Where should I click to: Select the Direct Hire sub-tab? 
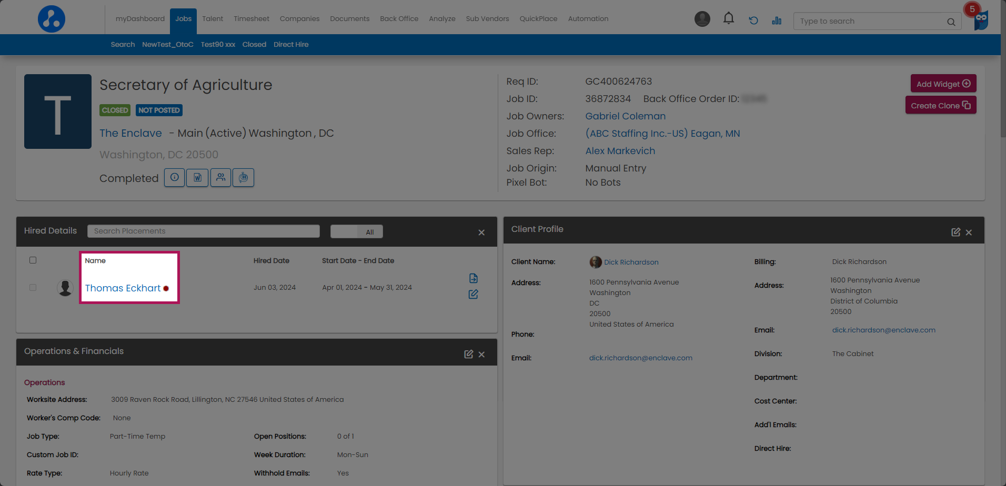291,45
